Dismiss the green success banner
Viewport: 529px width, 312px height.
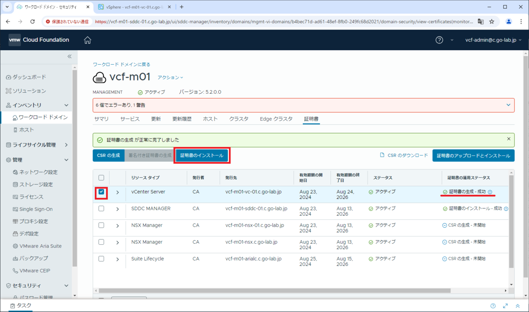click(509, 139)
